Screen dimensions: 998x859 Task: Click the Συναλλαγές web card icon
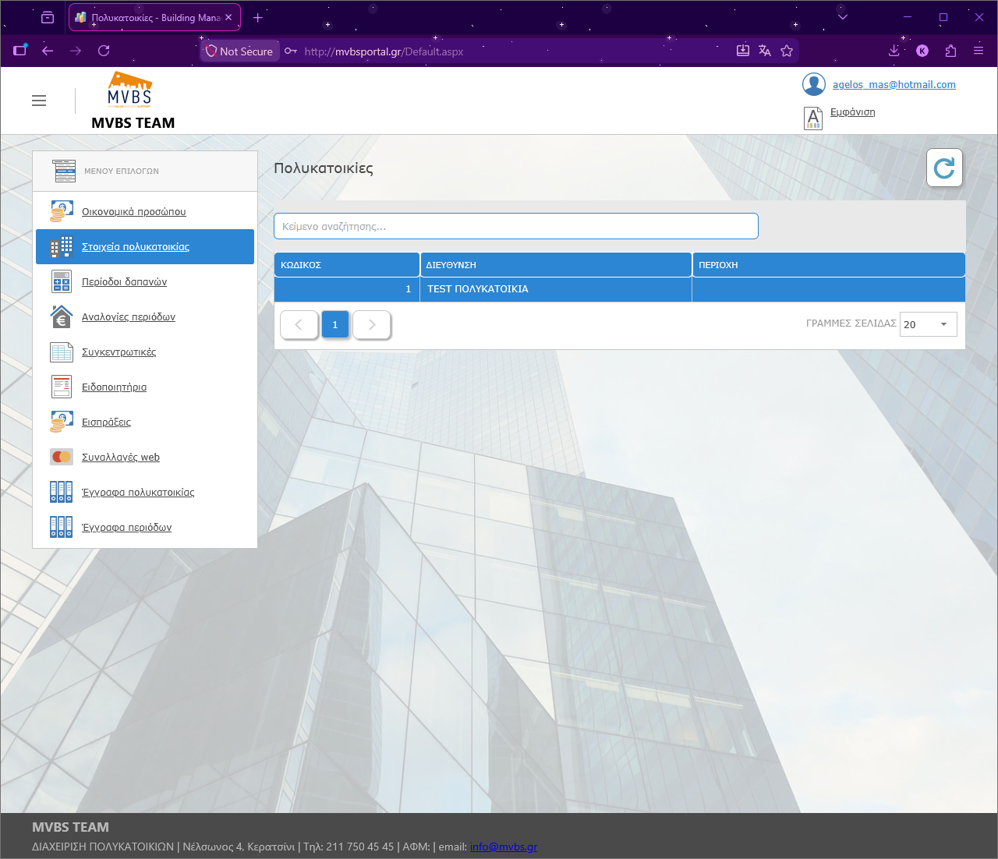(x=62, y=457)
